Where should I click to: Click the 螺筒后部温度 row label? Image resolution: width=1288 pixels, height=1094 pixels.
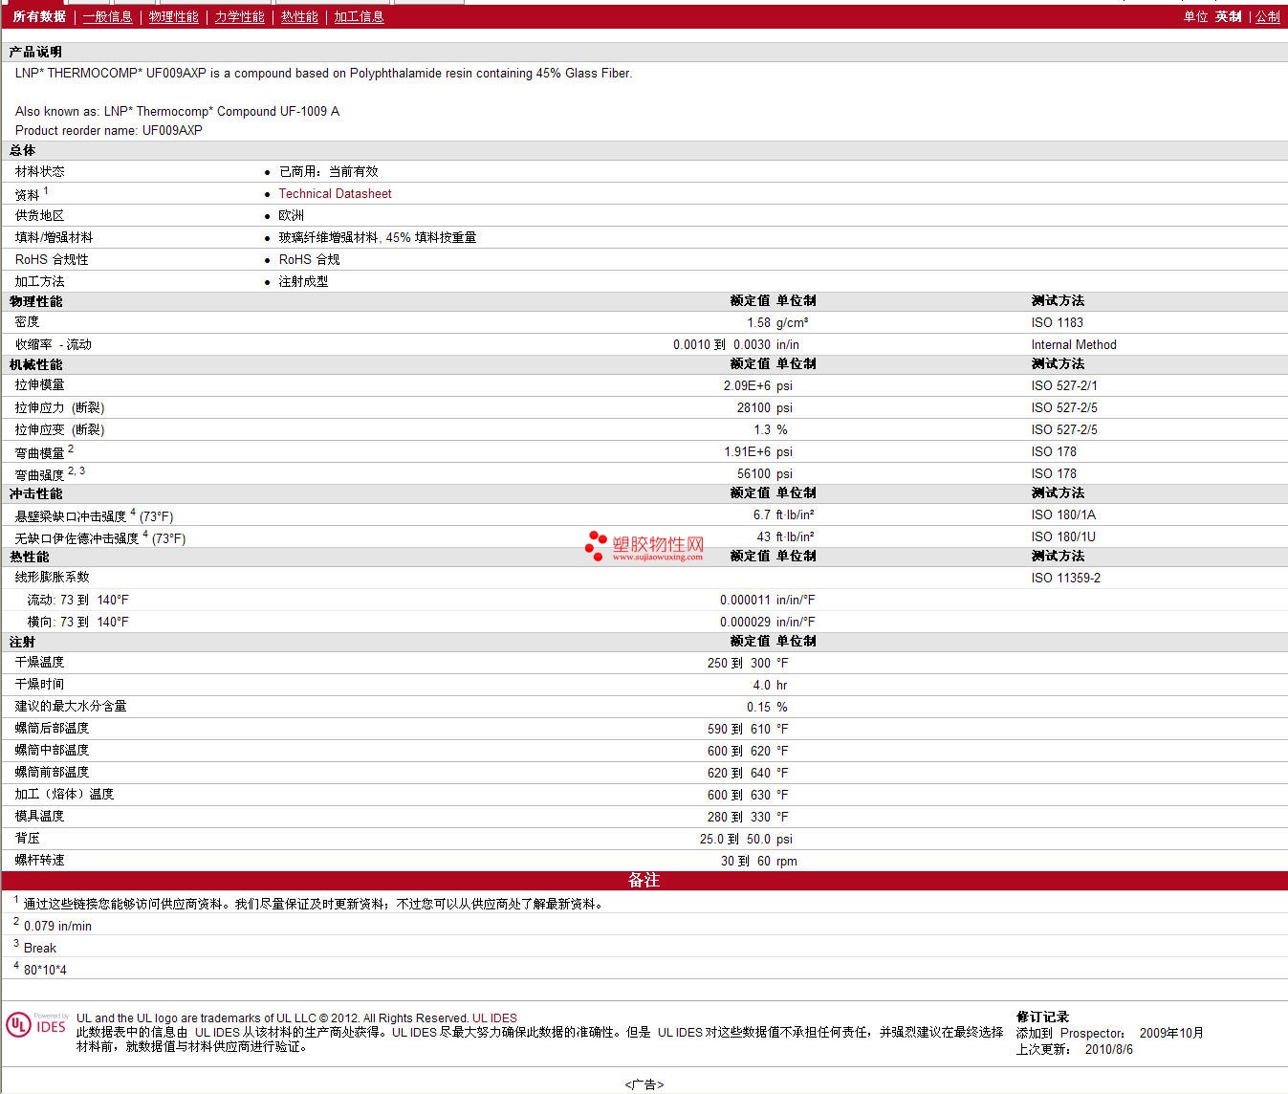coord(53,728)
